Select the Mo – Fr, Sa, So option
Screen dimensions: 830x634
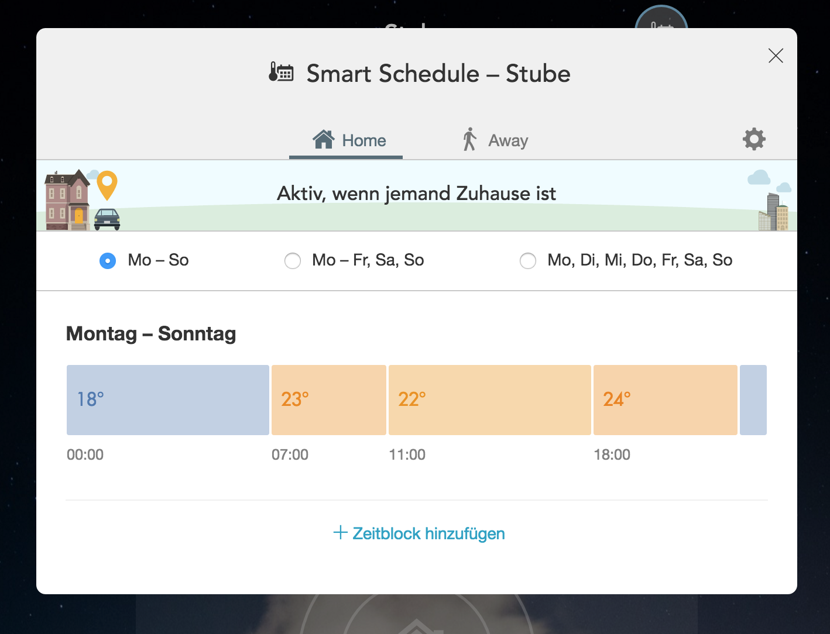(x=293, y=260)
